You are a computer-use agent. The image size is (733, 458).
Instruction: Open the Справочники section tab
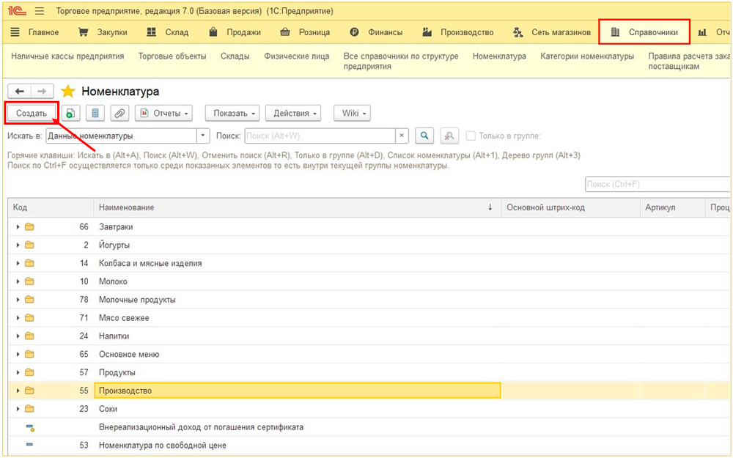[644, 32]
